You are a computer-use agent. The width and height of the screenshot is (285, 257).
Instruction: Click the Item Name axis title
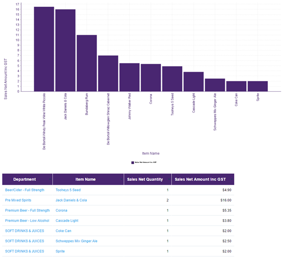(x=151, y=153)
